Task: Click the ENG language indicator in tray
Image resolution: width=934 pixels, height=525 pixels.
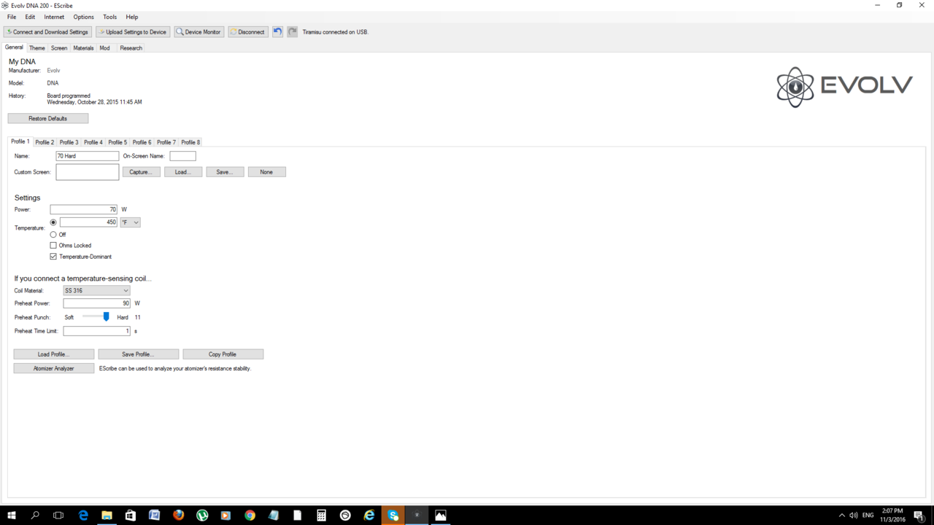Action: [868, 516]
